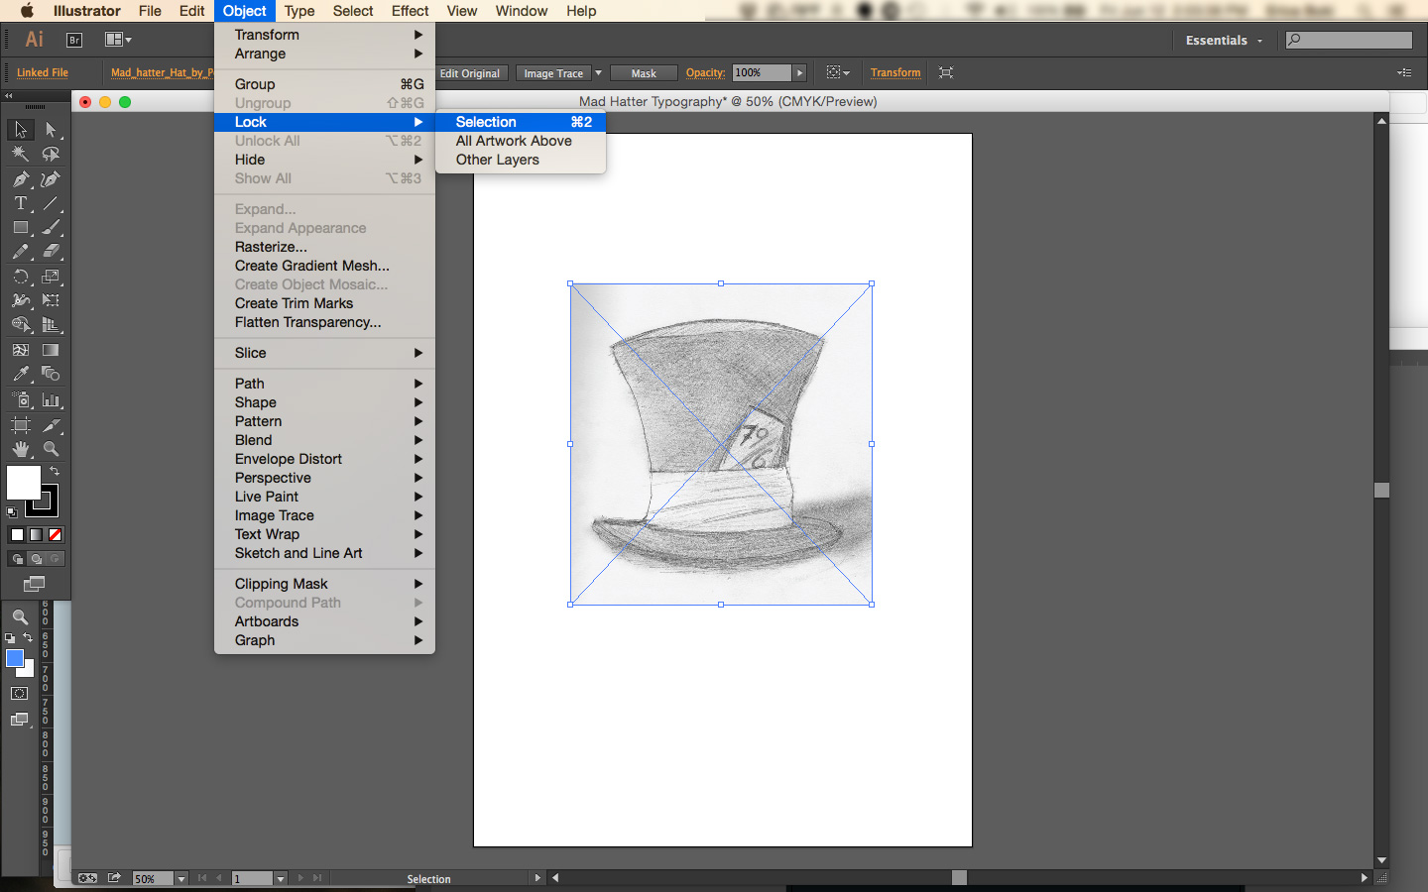Select the Artboard tool
The height and width of the screenshot is (892, 1428).
coord(21,425)
